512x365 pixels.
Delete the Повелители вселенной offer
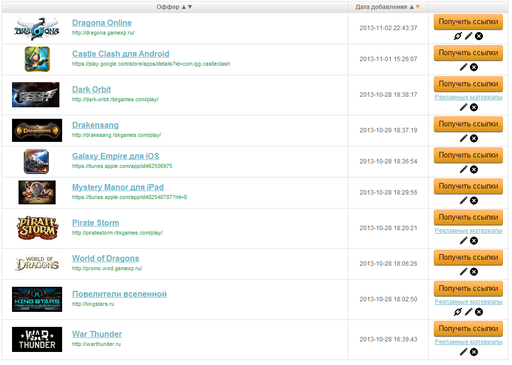479,312
